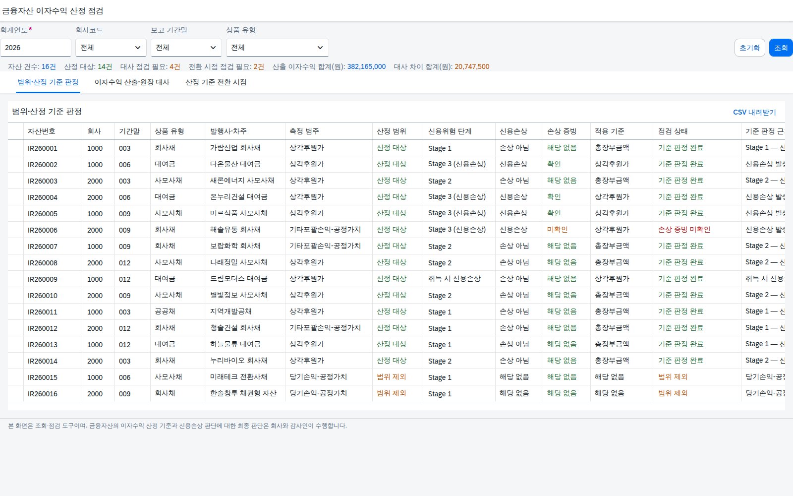Click issuer 별빛정보 사모사채
Viewport: 793px width, 496px height.
(x=239, y=295)
